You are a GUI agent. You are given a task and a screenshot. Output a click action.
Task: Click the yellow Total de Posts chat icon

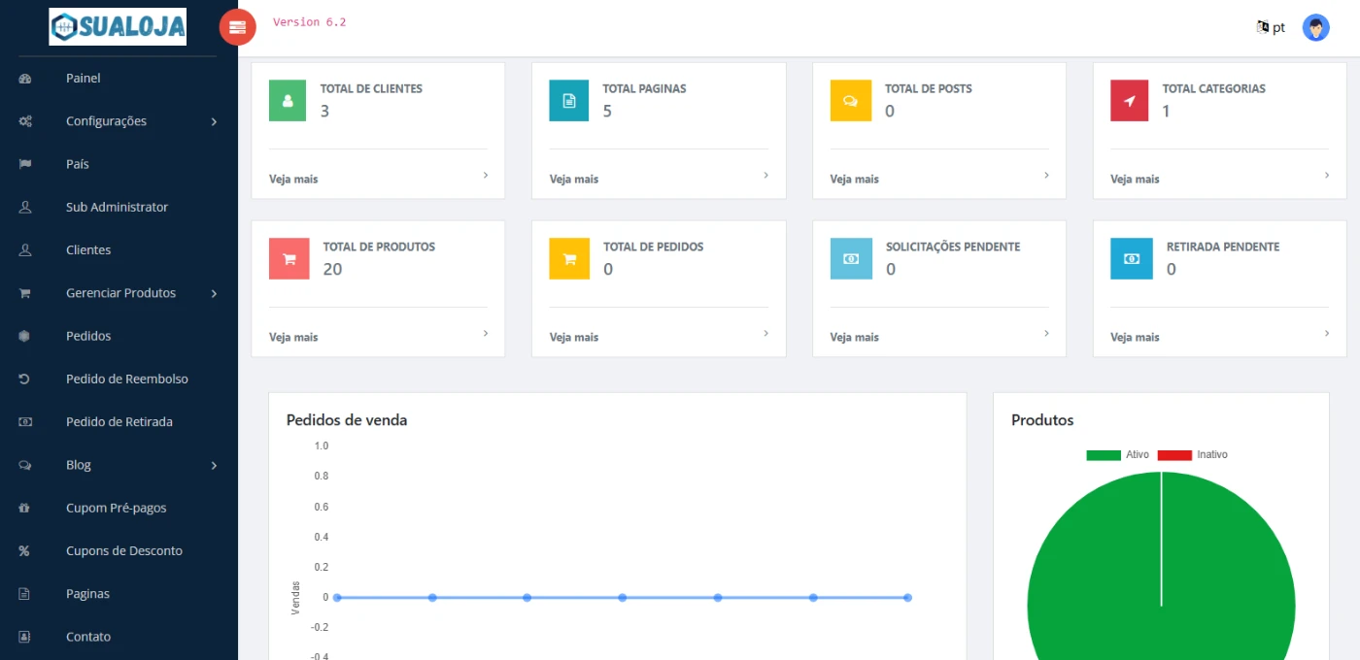[850, 101]
